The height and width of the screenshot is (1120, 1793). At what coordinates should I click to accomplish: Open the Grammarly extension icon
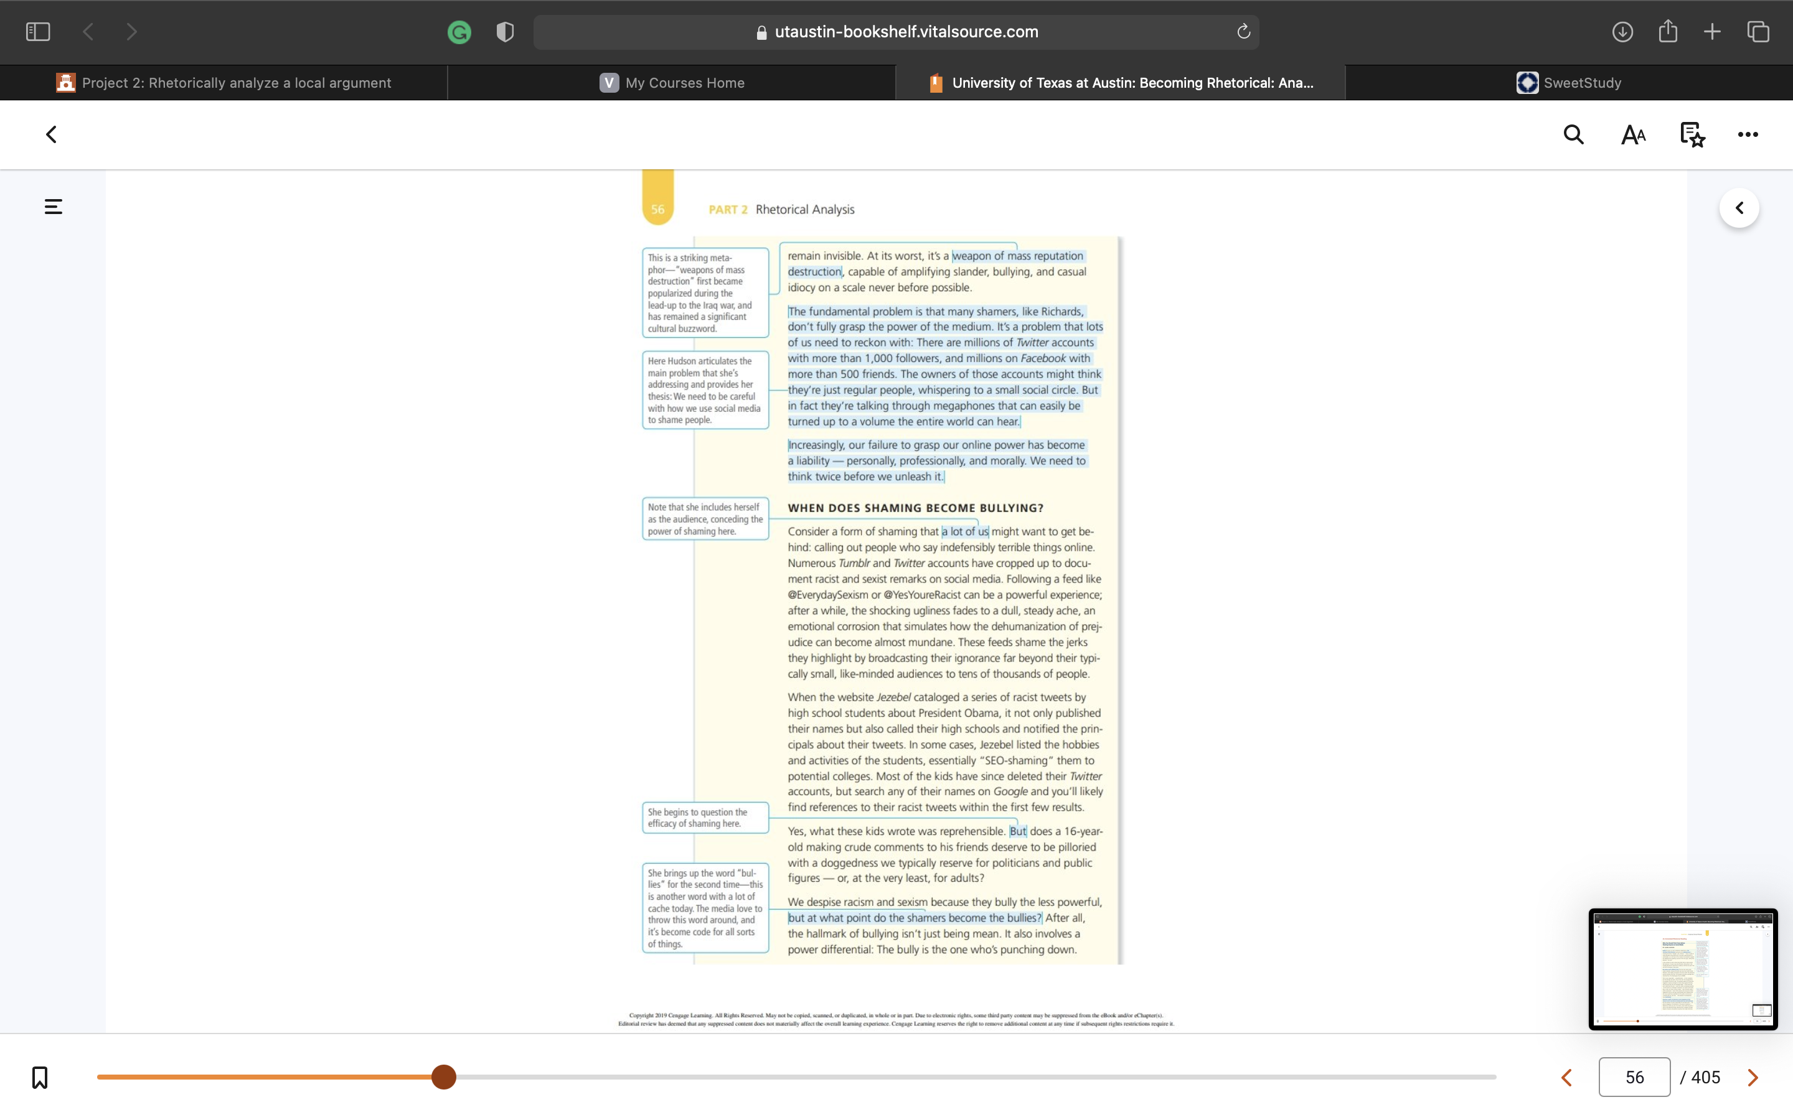[x=459, y=32]
